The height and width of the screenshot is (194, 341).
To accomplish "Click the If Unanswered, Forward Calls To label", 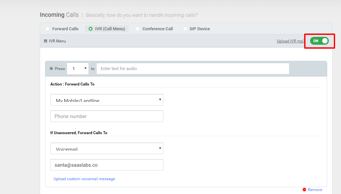I will 79,133.
